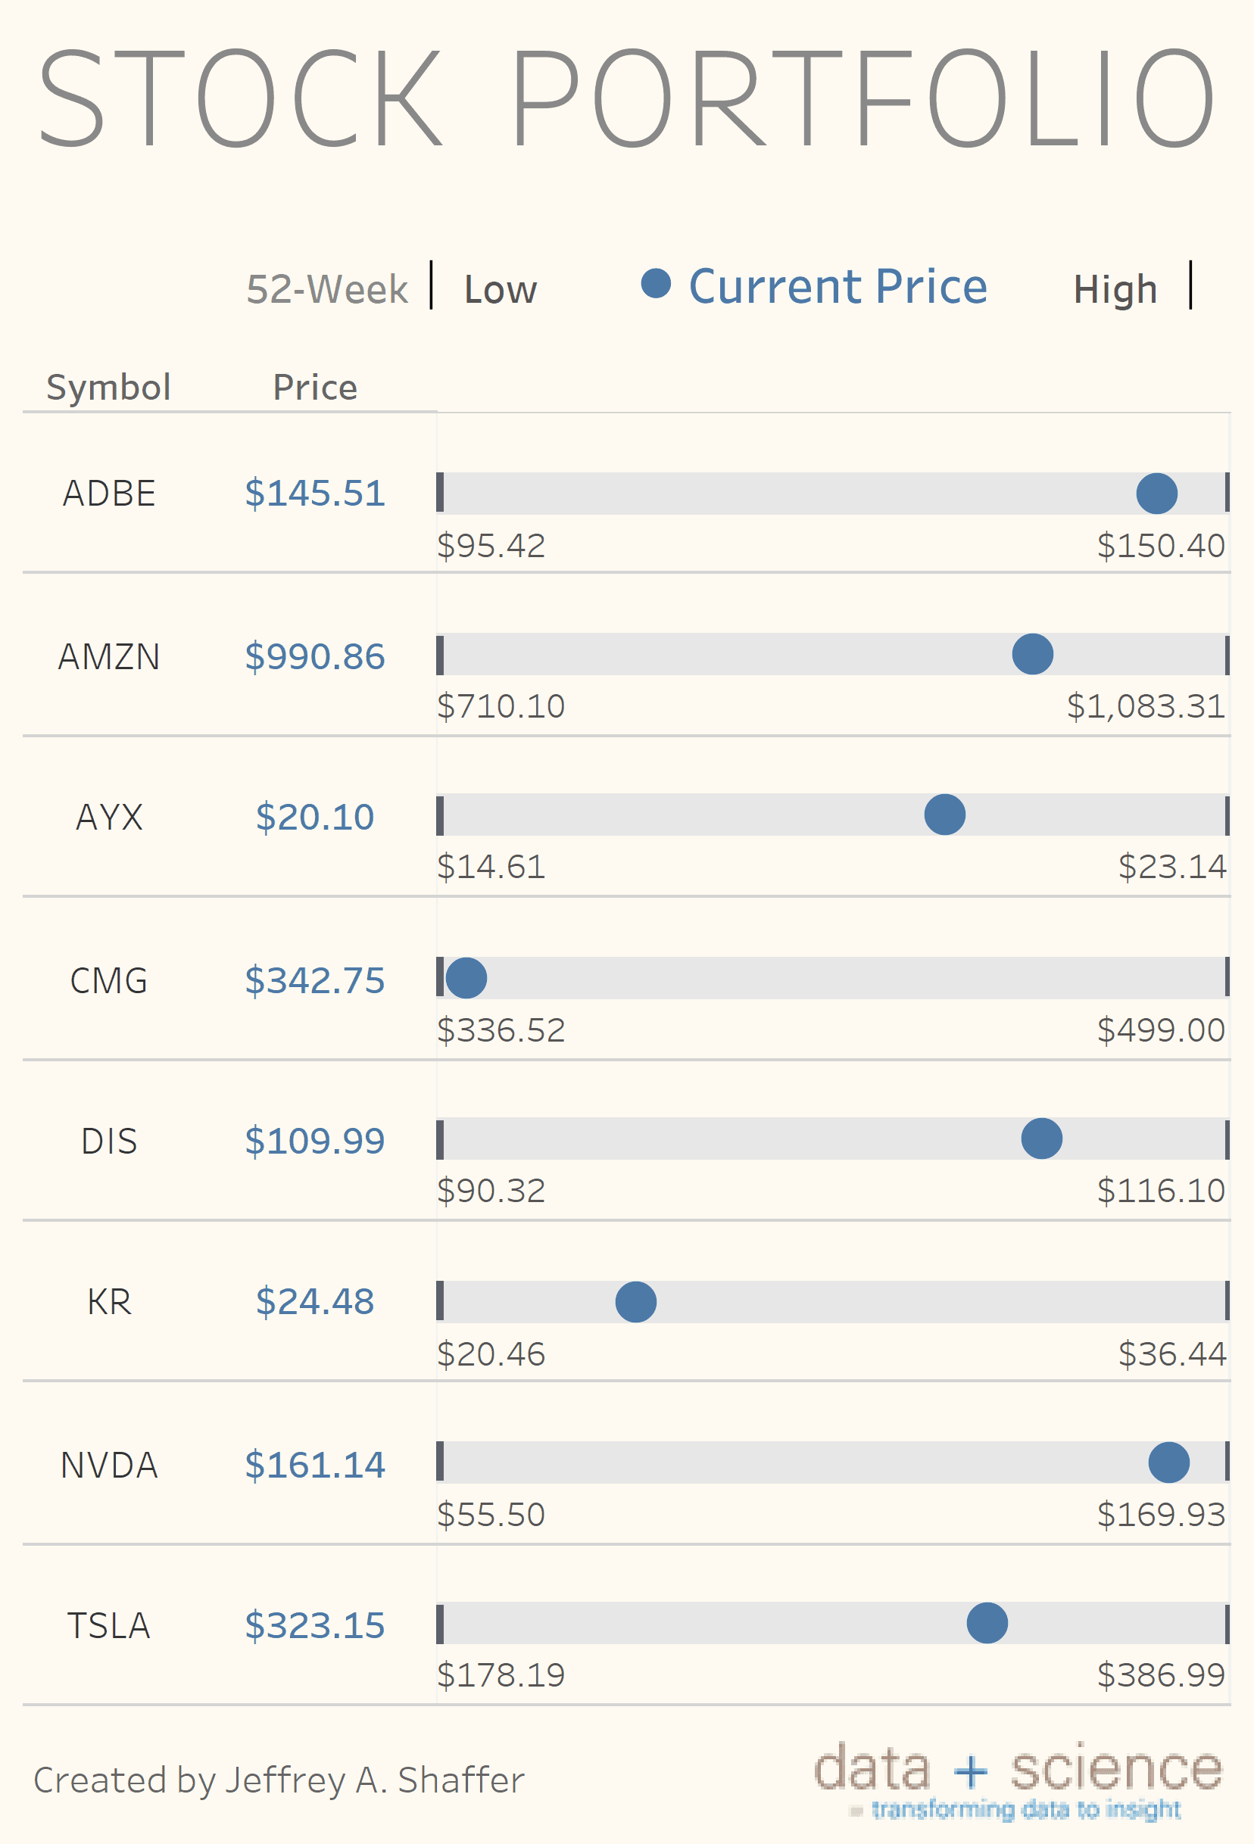1254x1844 pixels.
Task: Click the ADBE range bar low end marker
Action: 441,493
